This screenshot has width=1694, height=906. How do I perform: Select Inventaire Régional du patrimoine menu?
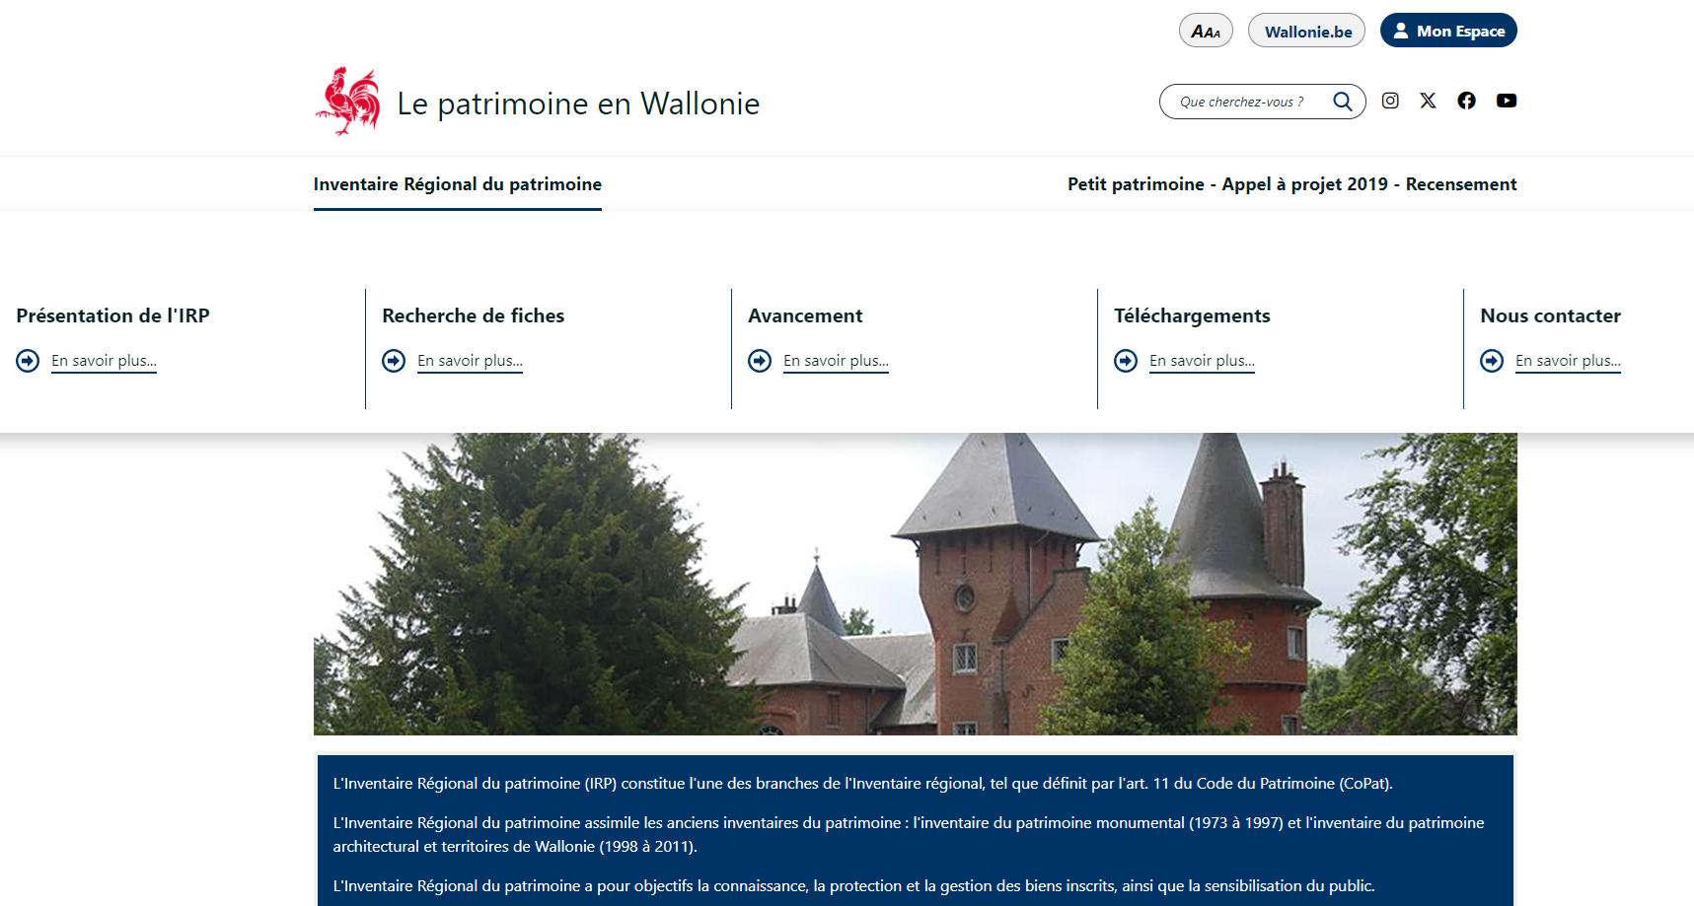tap(457, 184)
